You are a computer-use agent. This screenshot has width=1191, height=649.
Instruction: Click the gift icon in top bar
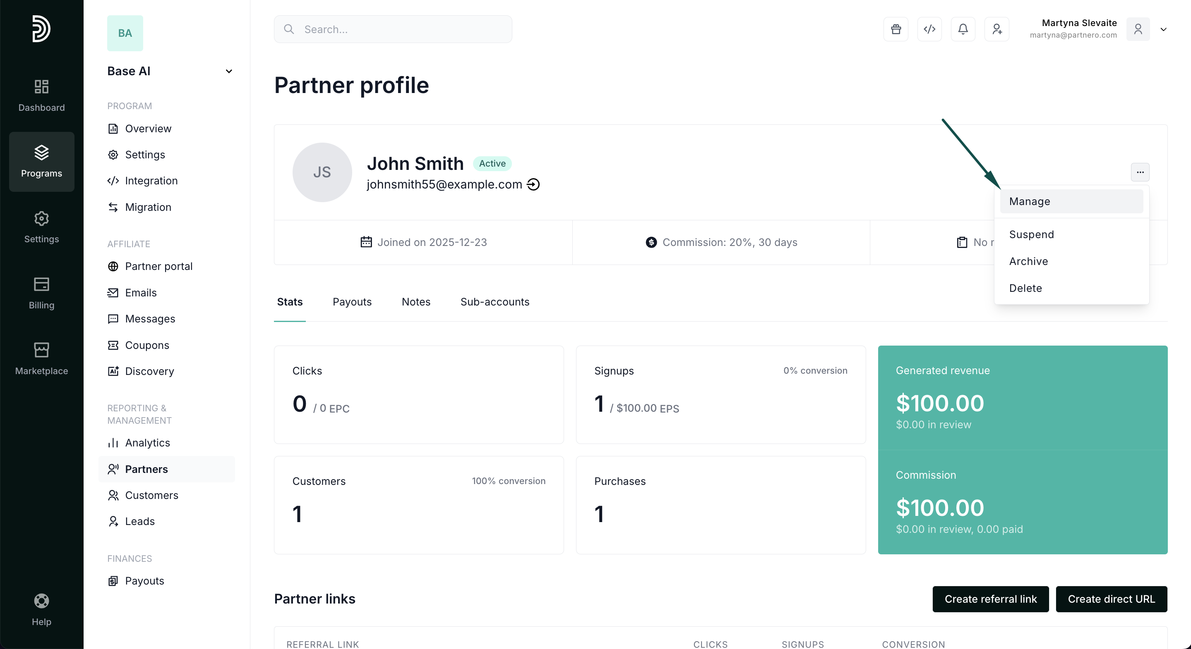[x=896, y=29]
